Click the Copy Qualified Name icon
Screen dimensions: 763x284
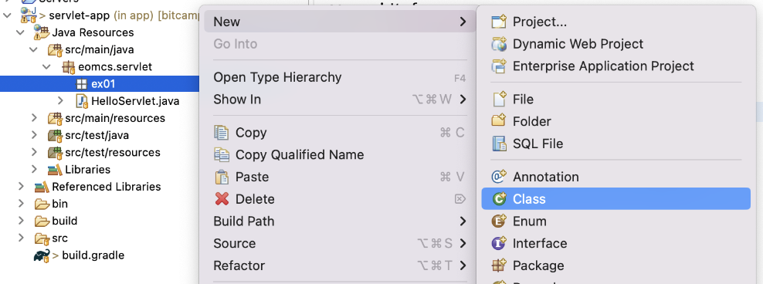pyautogui.click(x=222, y=154)
